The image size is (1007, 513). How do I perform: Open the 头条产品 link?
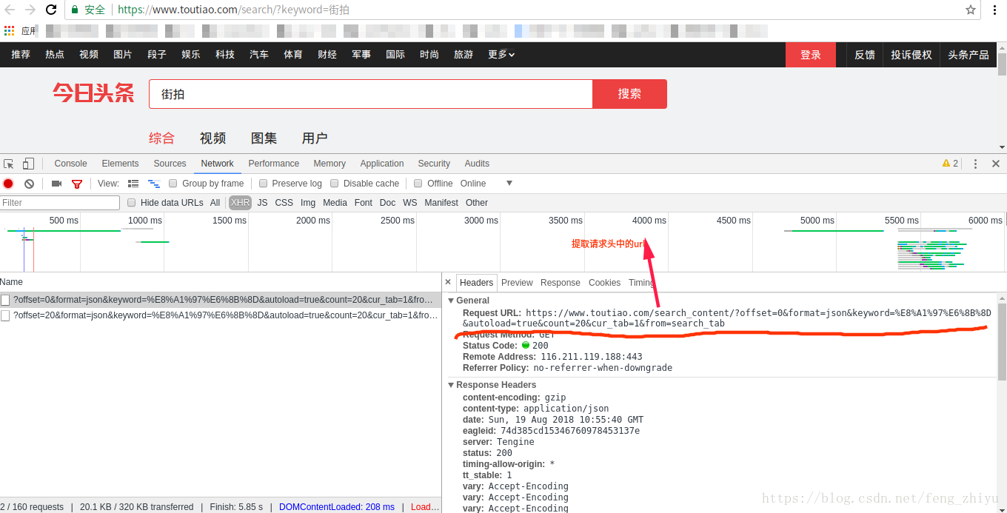pyautogui.click(x=968, y=55)
